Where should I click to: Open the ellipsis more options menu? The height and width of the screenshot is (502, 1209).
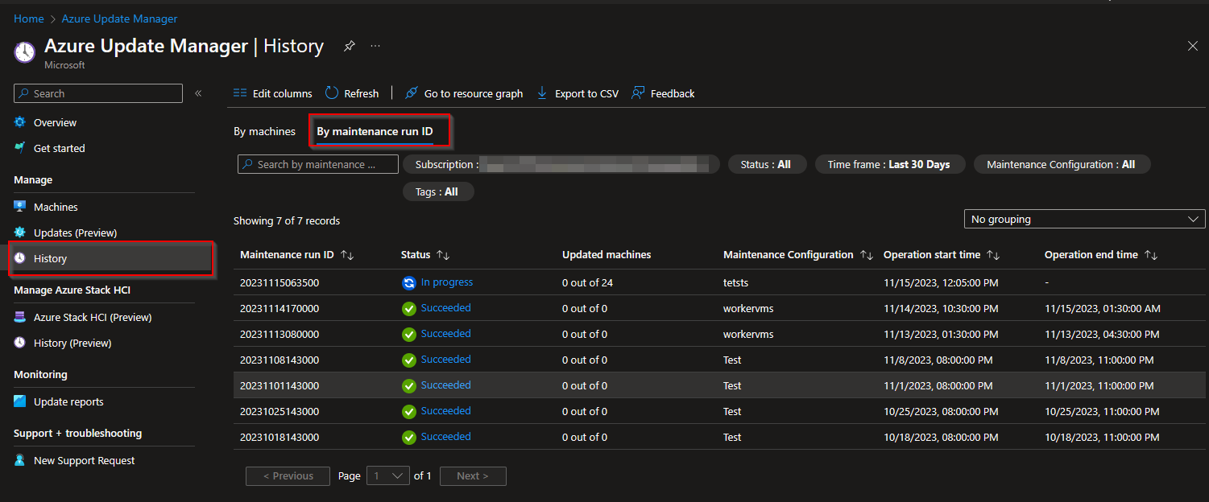pos(375,47)
